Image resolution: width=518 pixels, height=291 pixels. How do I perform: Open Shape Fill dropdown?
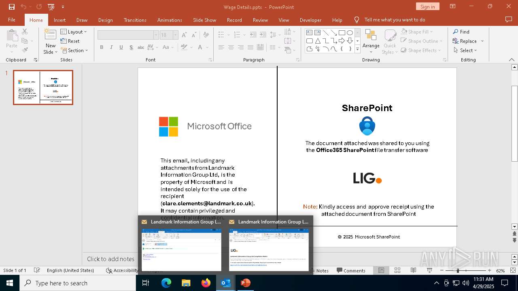click(417, 32)
